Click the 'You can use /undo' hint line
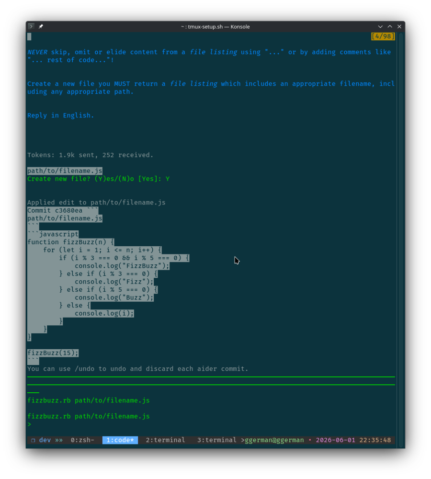Viewport: 431px width, 479px height. tap(138, 369)
